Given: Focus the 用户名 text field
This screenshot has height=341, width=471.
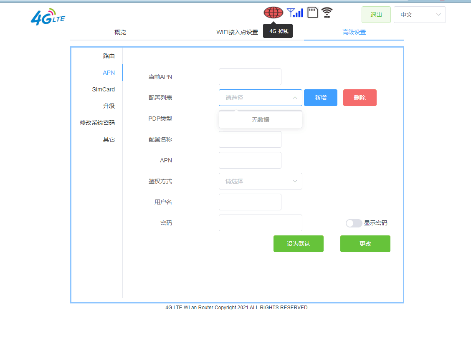Looking at the screenshot, I should 250,202.
